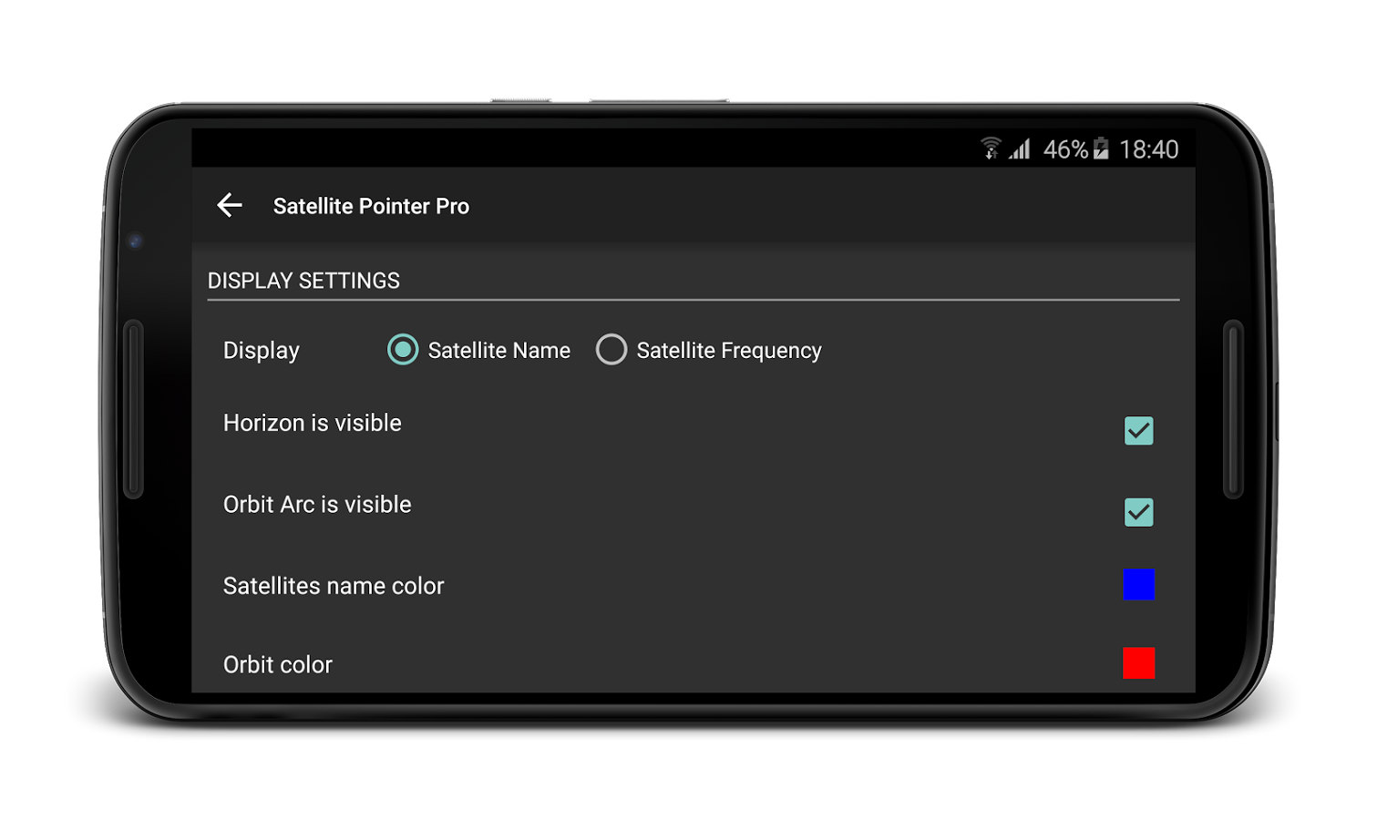Tap the Satellite Name option text

[499, 351]
